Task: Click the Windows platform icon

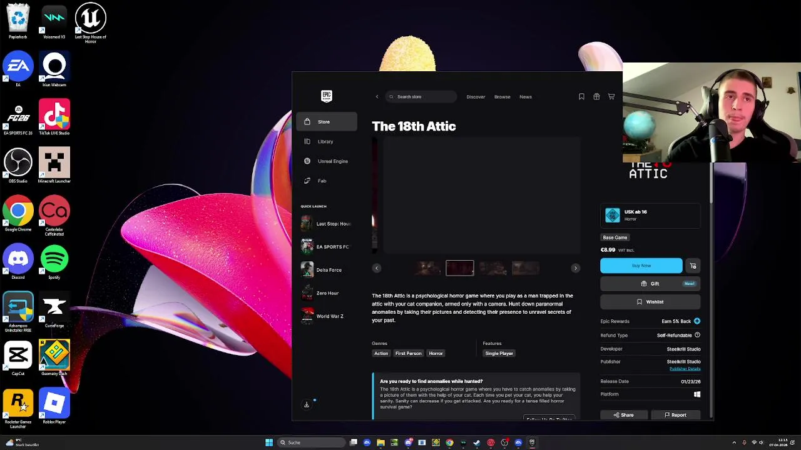Action: 697,394
